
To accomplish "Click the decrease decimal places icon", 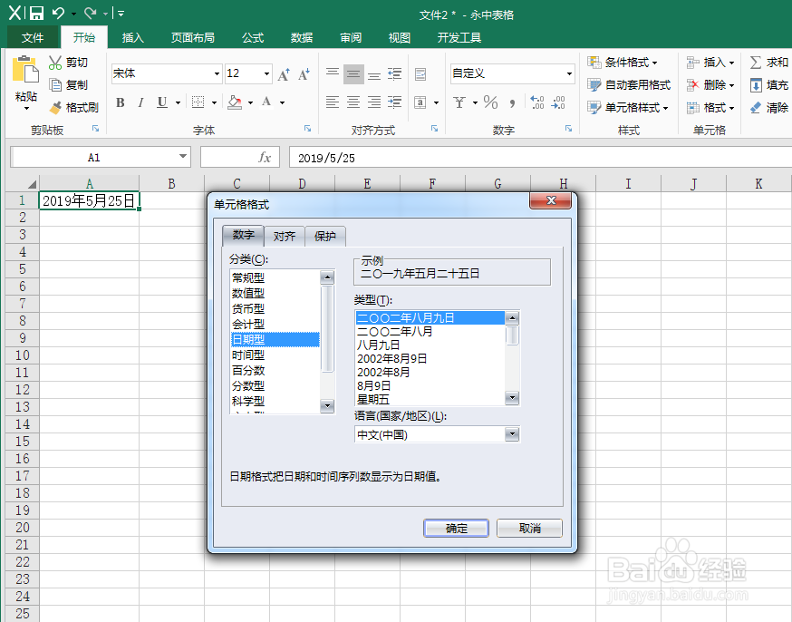I will pyautogui.click(x=558, y=102).
